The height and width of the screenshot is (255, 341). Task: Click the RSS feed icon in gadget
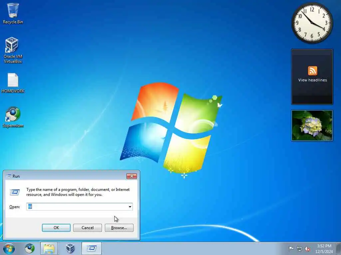312,71
